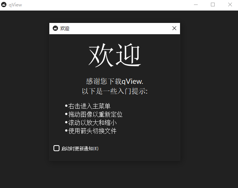Click the text 感谢您下载qView.

(114, 82)
